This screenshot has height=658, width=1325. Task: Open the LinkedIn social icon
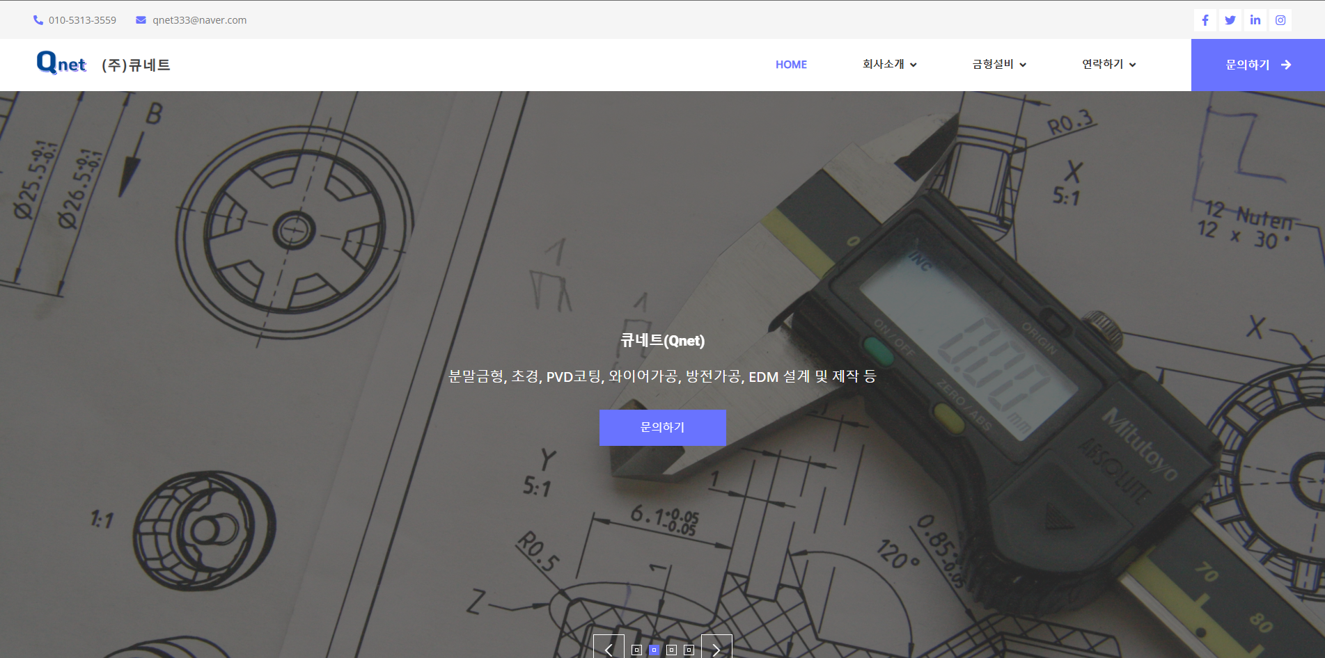point(1255,20)
